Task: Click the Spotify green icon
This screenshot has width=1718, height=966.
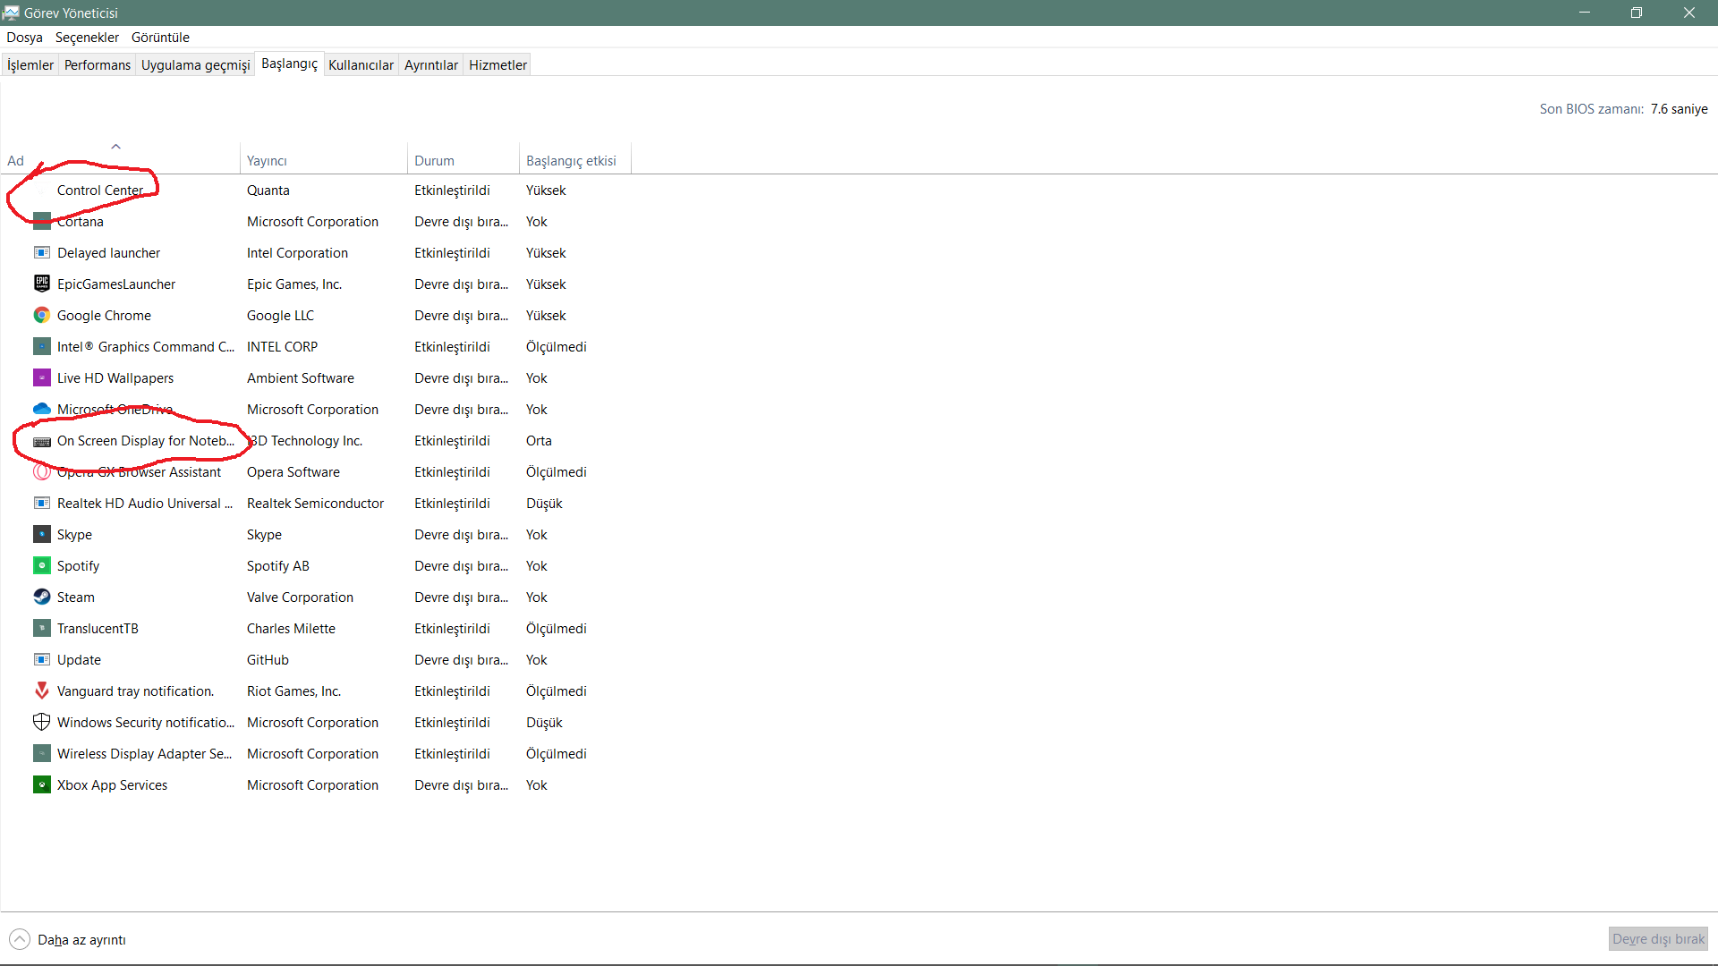Action: tap(41, 565)
